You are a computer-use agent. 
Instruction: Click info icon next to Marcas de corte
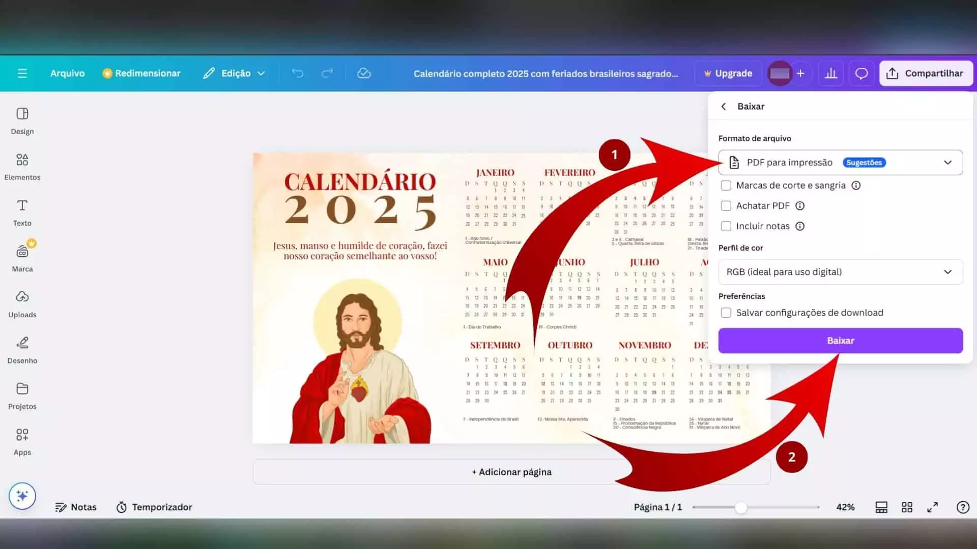[856, 186]
